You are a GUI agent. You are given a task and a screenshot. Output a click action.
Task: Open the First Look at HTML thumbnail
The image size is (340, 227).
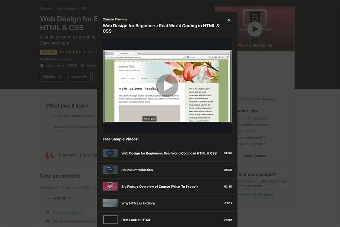110,219
